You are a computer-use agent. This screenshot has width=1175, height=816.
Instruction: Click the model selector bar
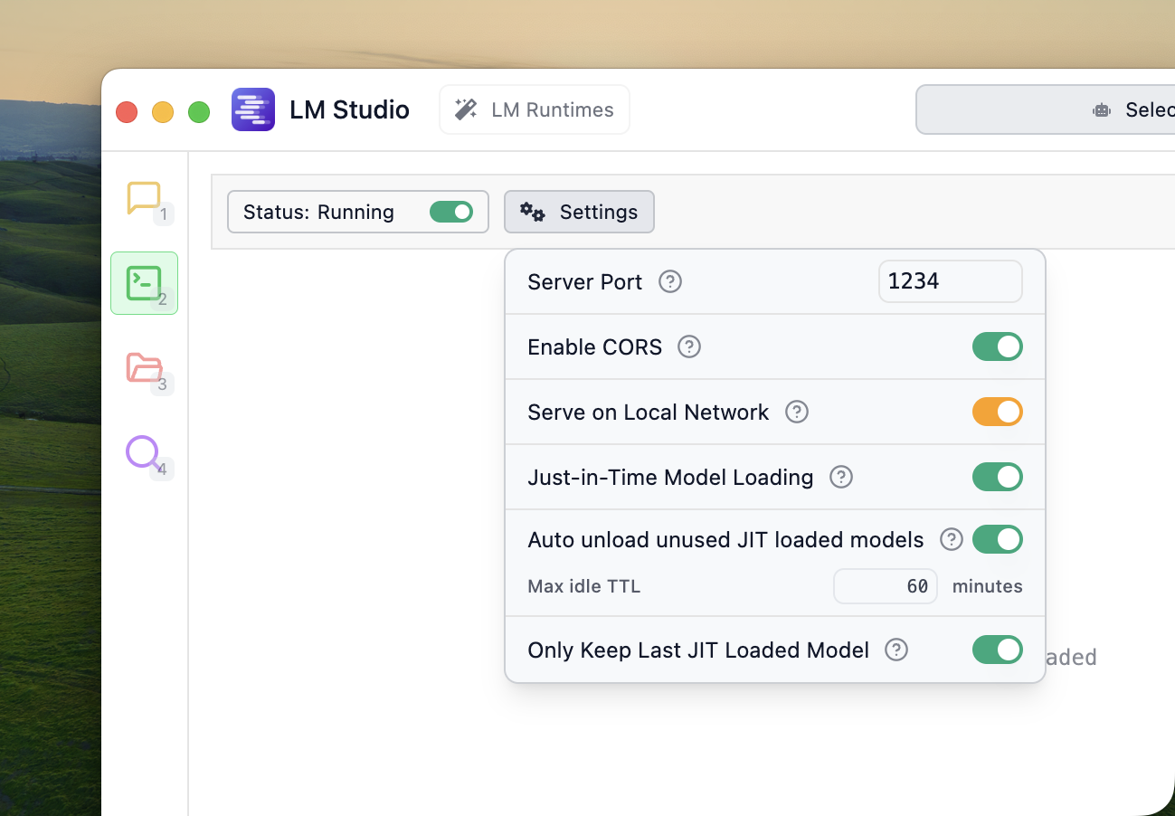pos(1046,109)
